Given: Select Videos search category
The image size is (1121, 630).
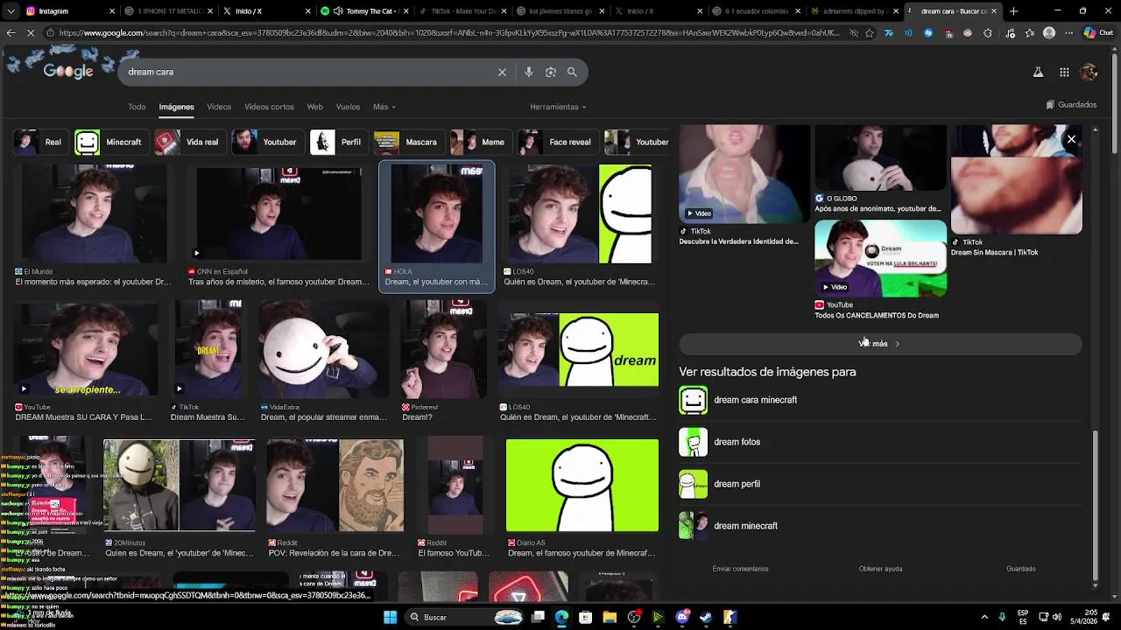Looking at the screenshot, I should point(219,107).
